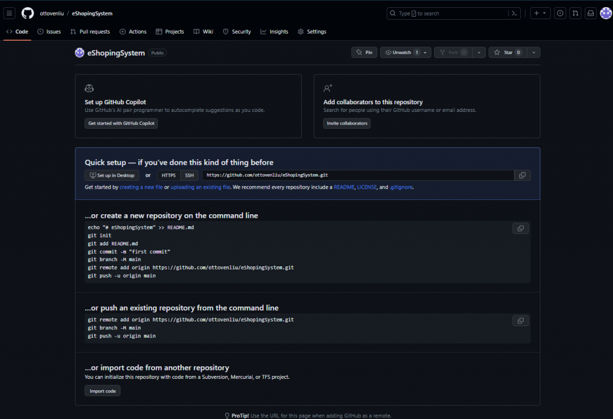Click Invite collaborators button
613x419 pixels.
tap(347, 123)
